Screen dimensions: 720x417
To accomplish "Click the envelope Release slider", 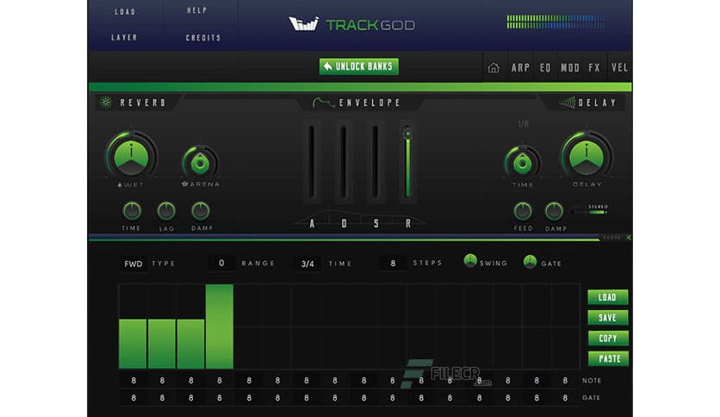I will point(407,162).
